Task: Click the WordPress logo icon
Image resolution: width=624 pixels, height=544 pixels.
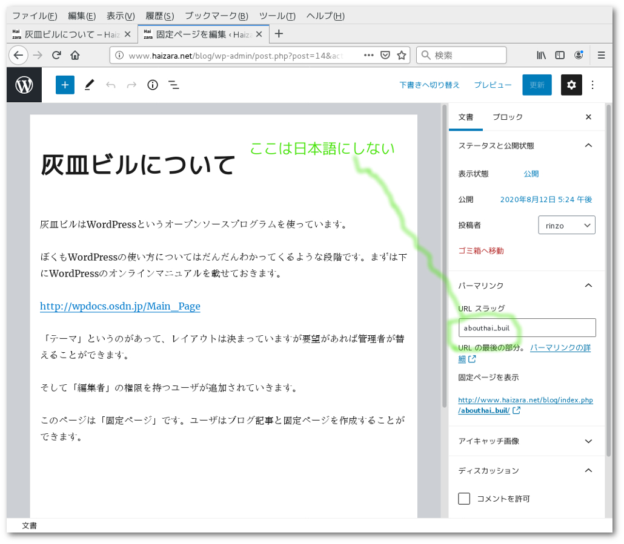Action: 24,85
